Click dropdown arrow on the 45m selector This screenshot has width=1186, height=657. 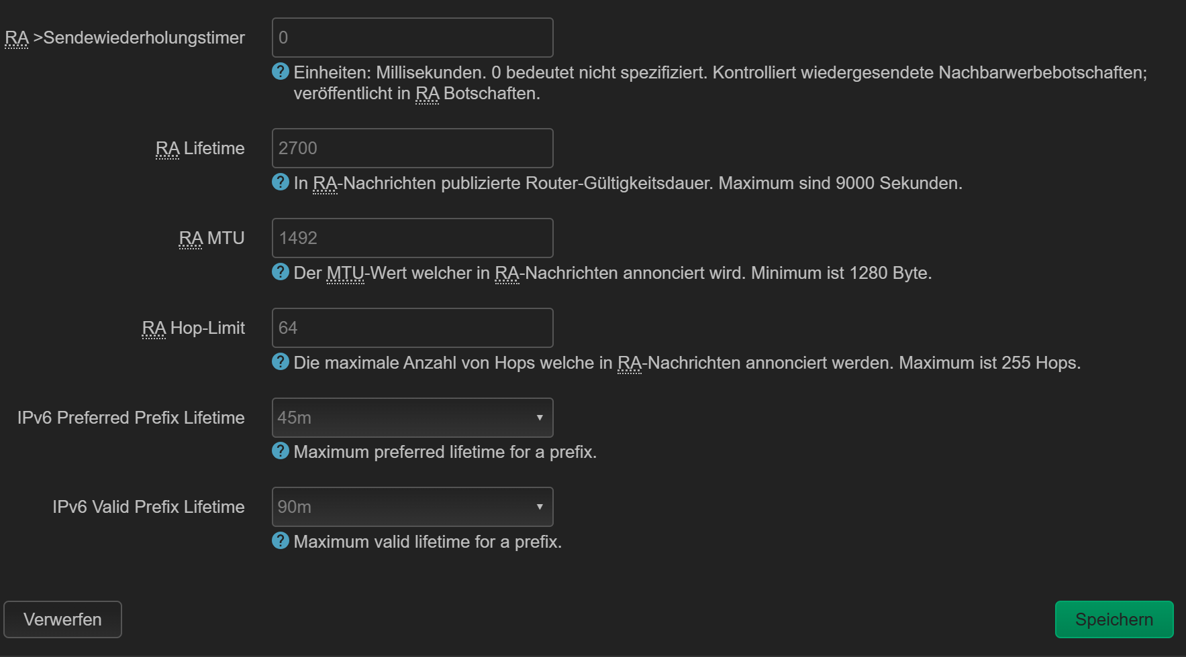tap(540, 418)
